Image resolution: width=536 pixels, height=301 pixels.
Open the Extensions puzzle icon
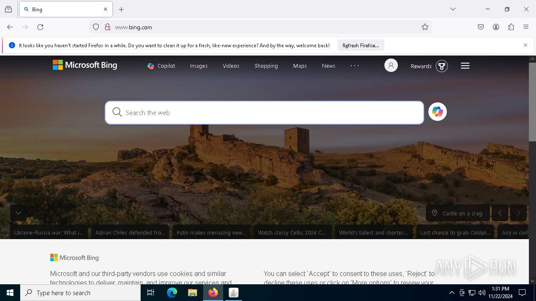(511, 27)
